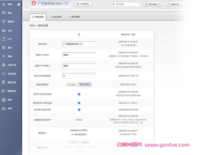Click the 面板HTTP端口 input field
Viewport: 197px width, 155px height.
(79, 55)
